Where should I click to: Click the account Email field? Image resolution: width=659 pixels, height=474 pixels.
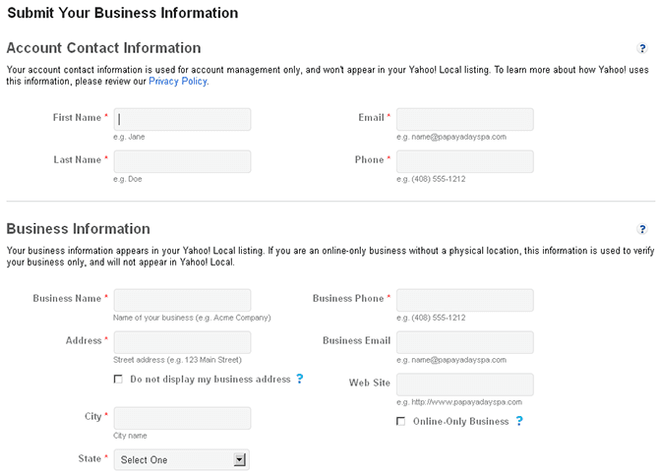click(x=464, y=119)
